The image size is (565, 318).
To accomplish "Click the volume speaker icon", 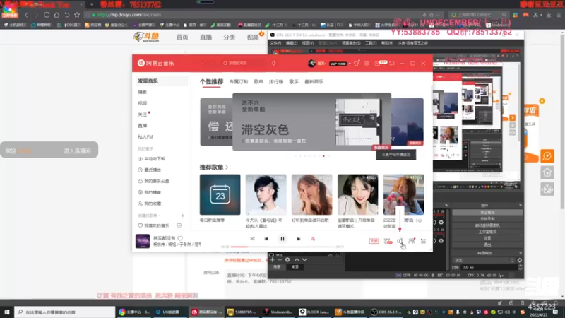I will (400, 241).
